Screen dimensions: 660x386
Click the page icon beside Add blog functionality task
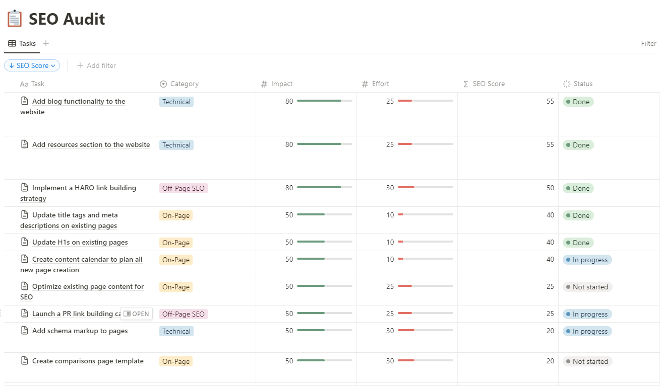click(x=25, y=101)
